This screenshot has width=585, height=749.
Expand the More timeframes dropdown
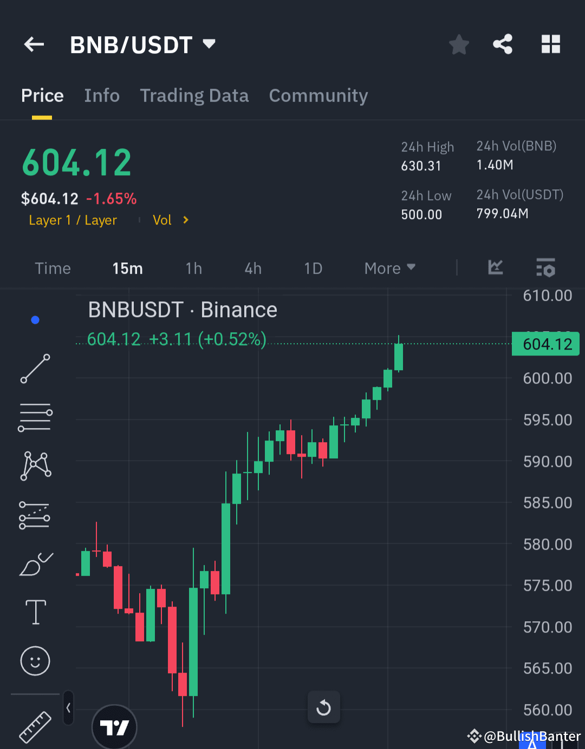pyautogui.click(x=389, y=268)
